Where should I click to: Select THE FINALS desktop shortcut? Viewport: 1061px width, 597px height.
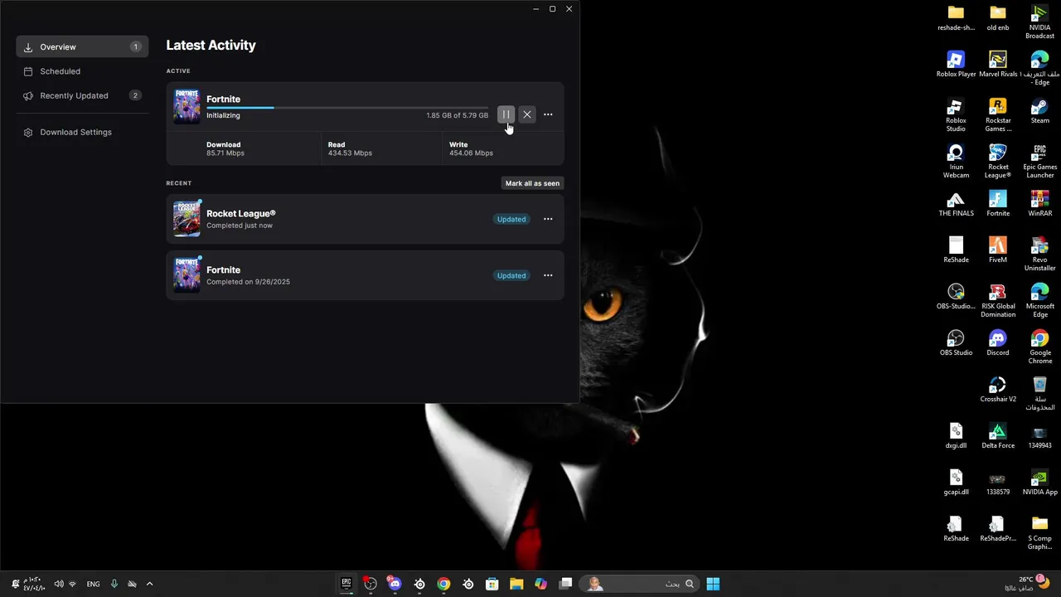click(956, 204)
